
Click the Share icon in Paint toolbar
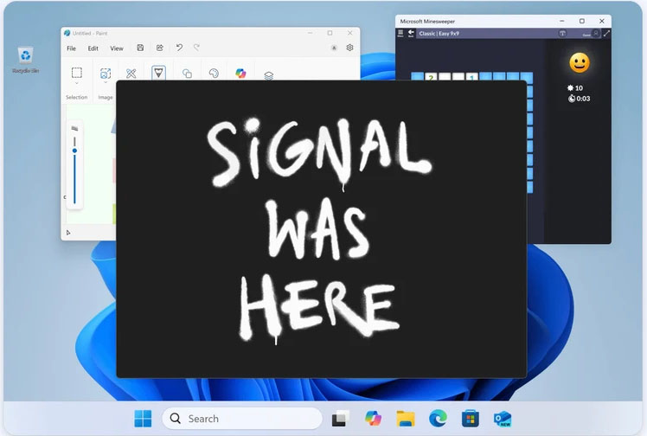coord(159,48)
